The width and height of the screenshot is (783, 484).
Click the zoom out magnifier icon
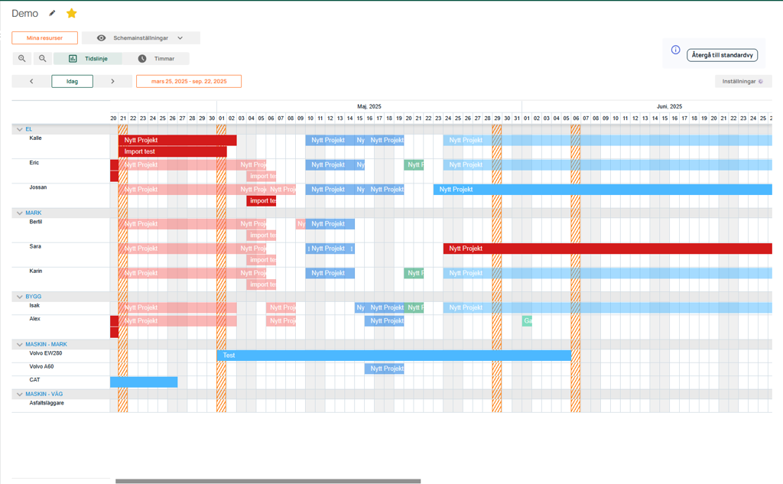pos(43,59)
